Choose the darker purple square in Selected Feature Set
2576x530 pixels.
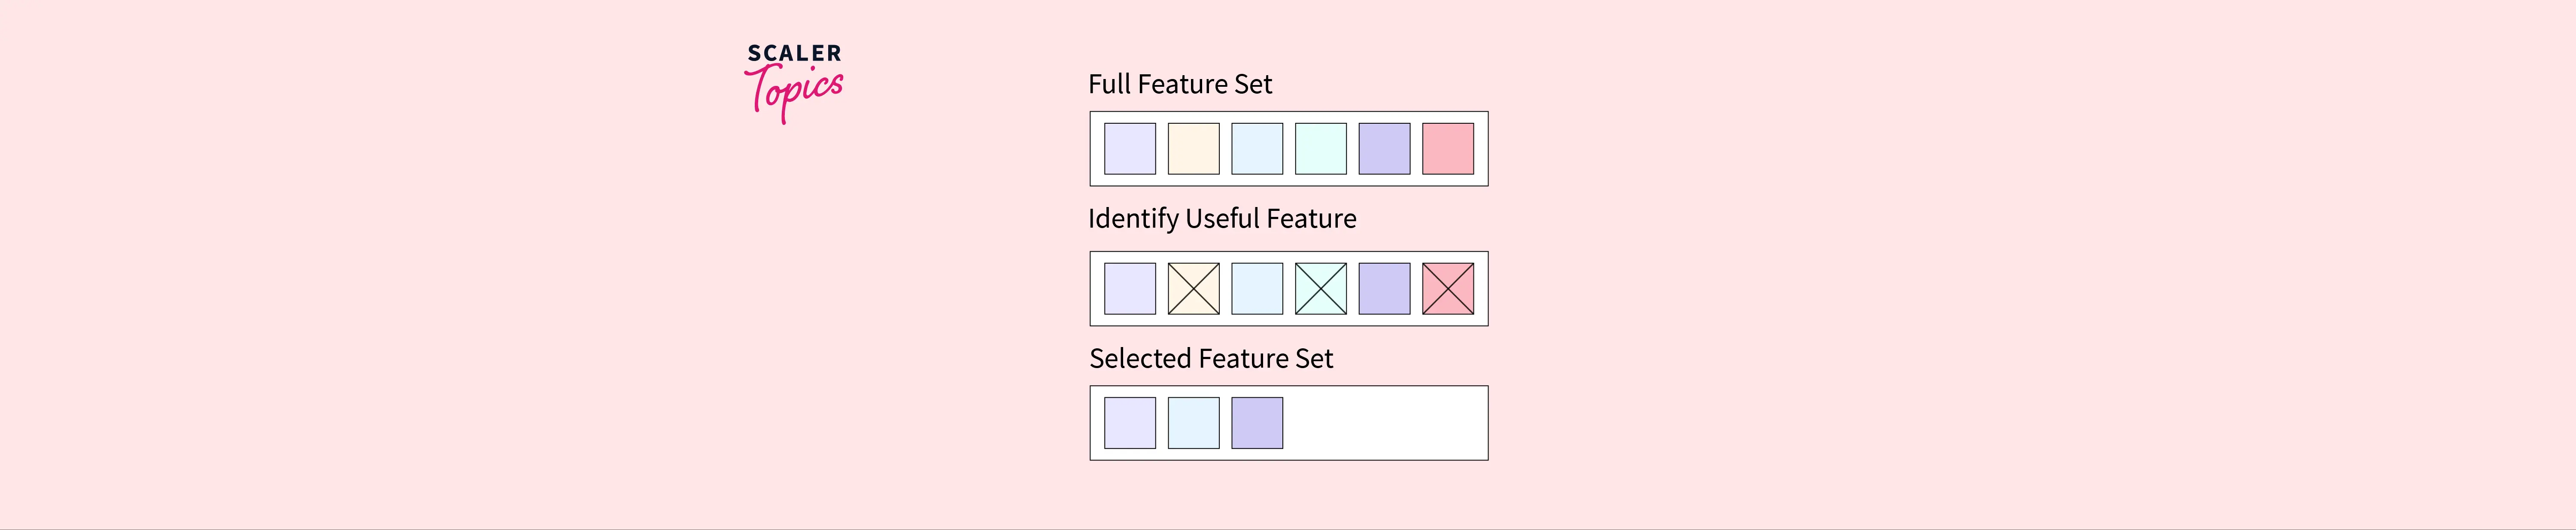pyautogui.click(x=1257, y=423)
